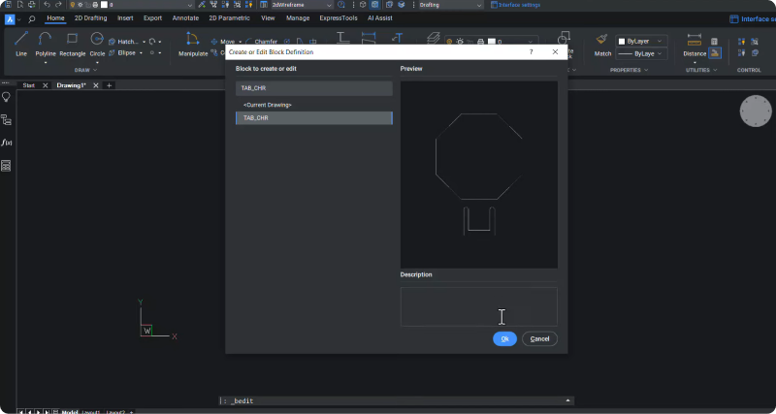Open the Hatch dropdown arrow
The width and height of the screenshot is (776, 414).
click(144, 42)
